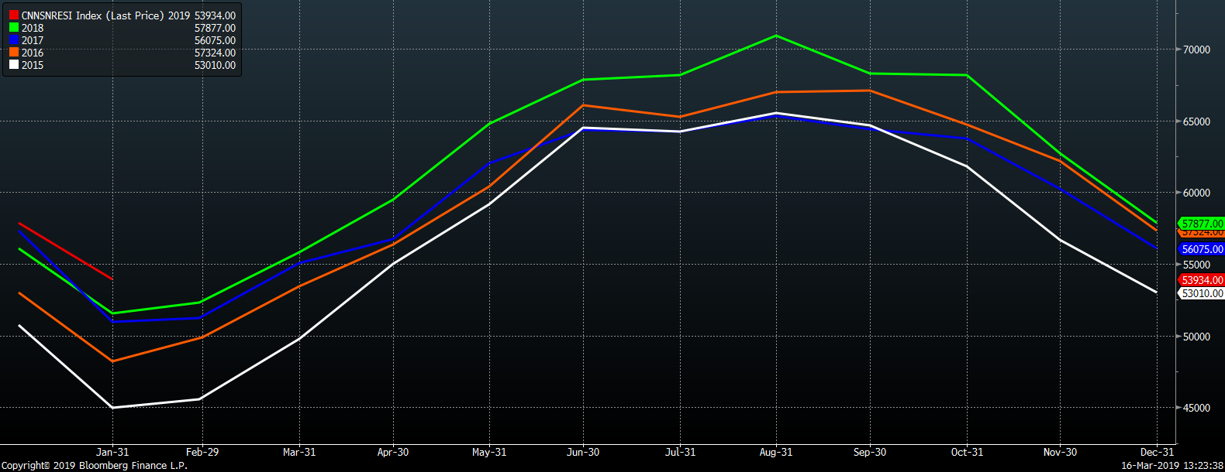Click the Jun-30 label on the date axis
Screen dimensions: 1225x472
point(583,452)
